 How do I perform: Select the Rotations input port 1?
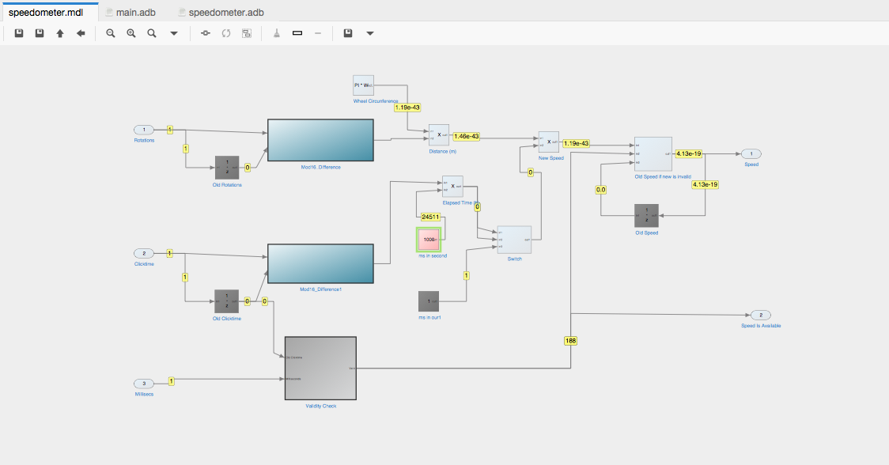144,130
